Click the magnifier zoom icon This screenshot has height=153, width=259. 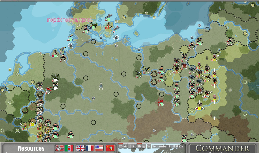[x=149, y=146]
